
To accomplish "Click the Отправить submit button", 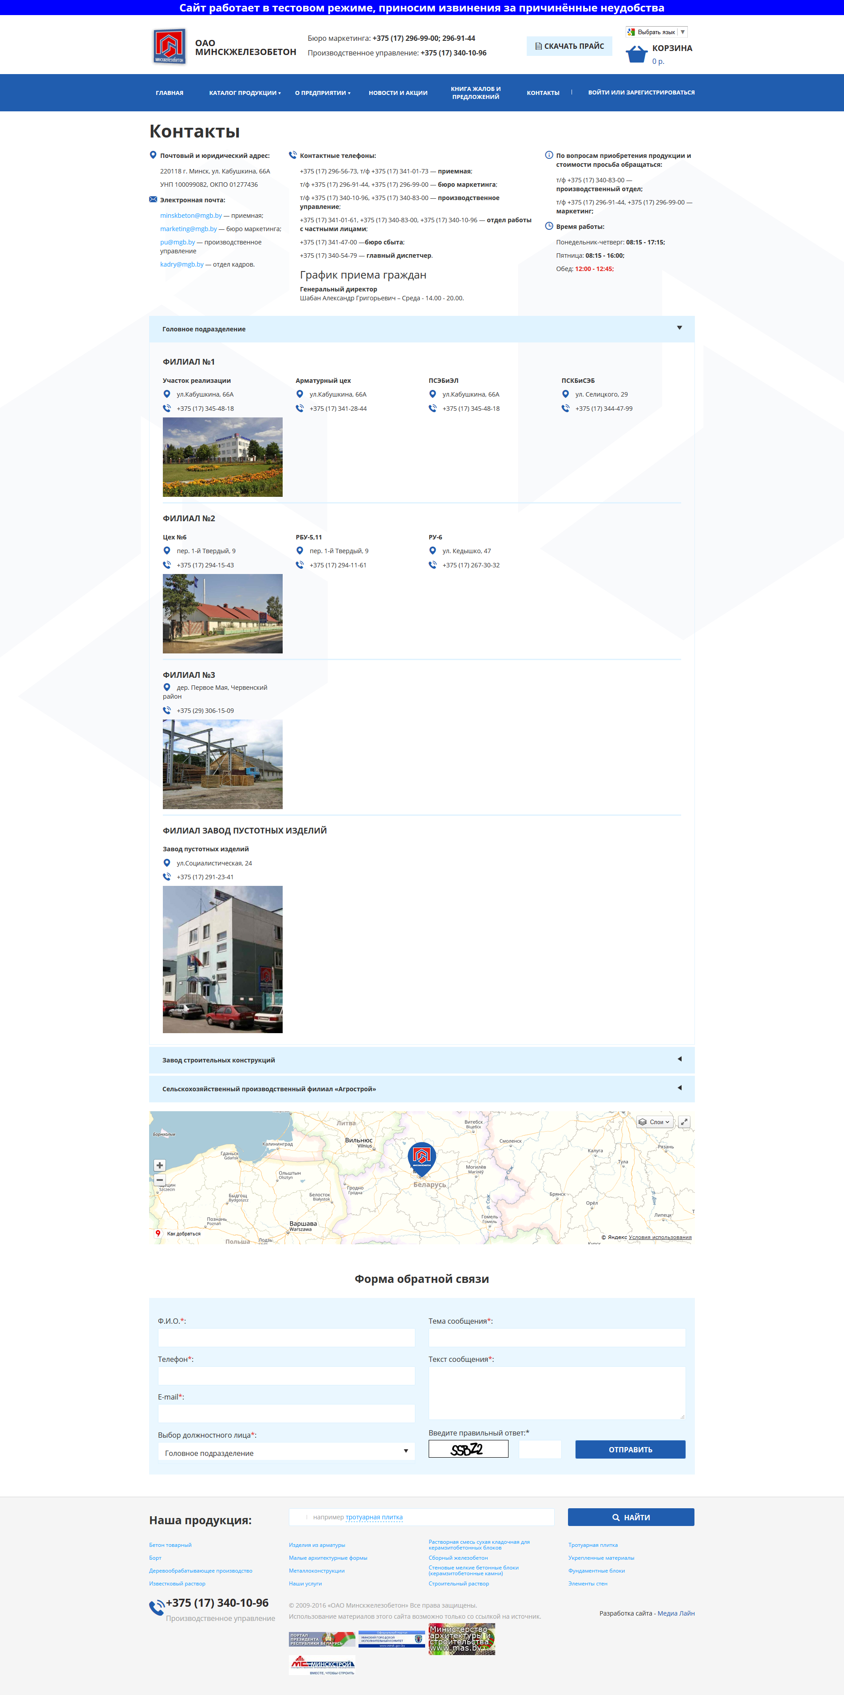I will (x=630, y=1449).
